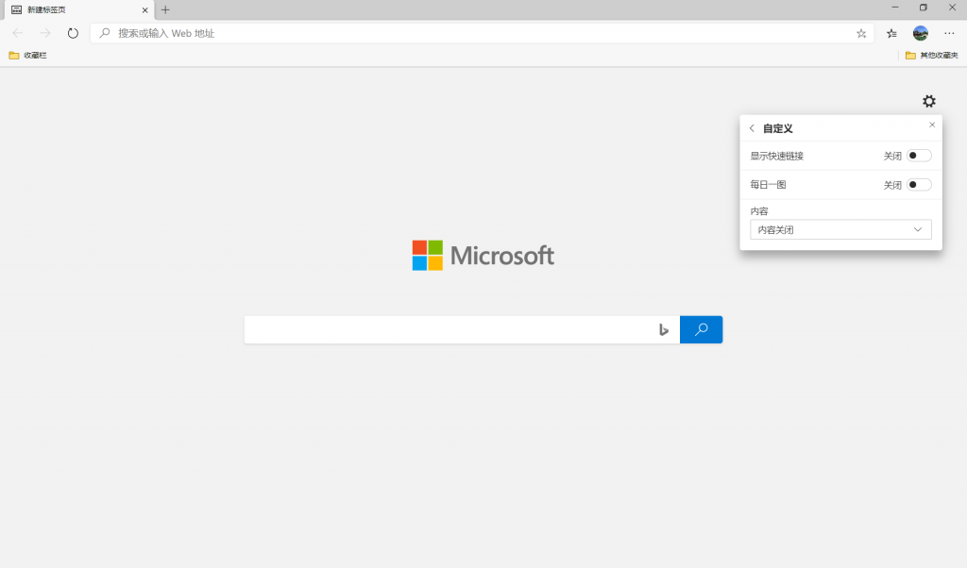Open the favorites list icon
967x568 pixels.
(x=891, y=33)
